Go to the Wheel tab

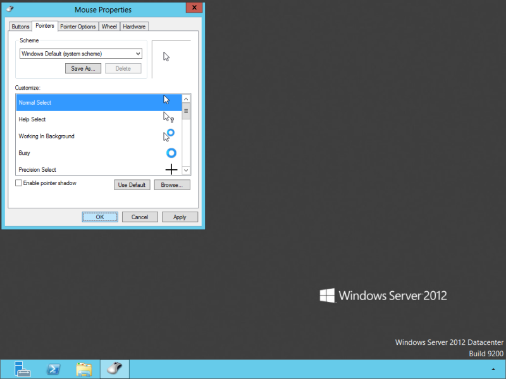[x=109, y=27]
